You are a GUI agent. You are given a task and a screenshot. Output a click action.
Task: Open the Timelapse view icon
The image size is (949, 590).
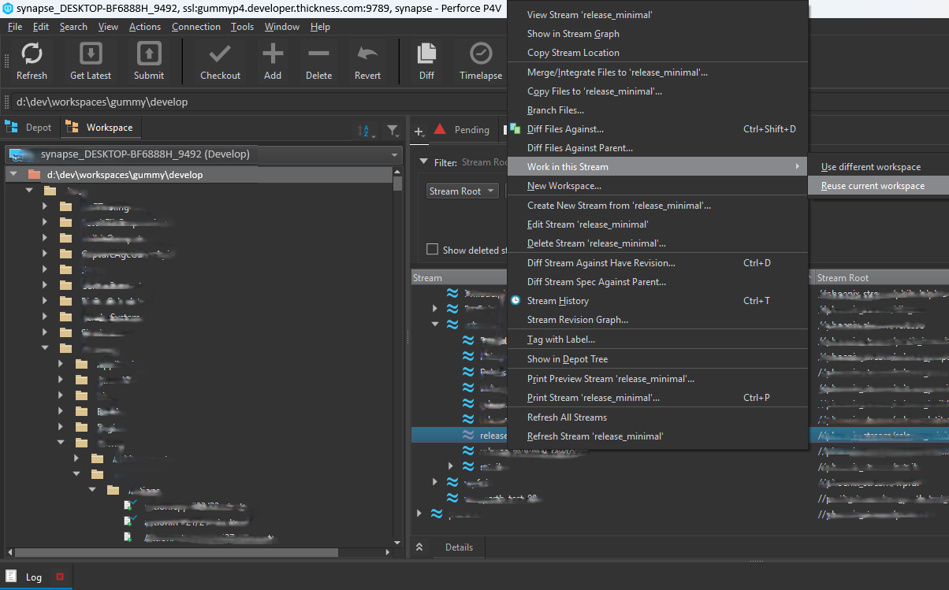480,54
